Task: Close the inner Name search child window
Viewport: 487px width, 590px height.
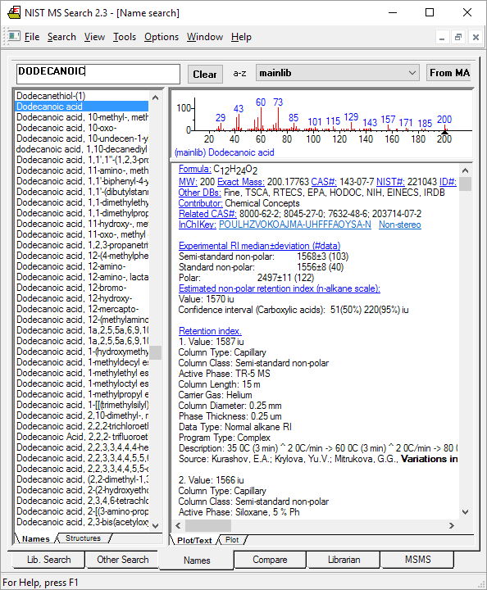Action: (x=476, y=37)
